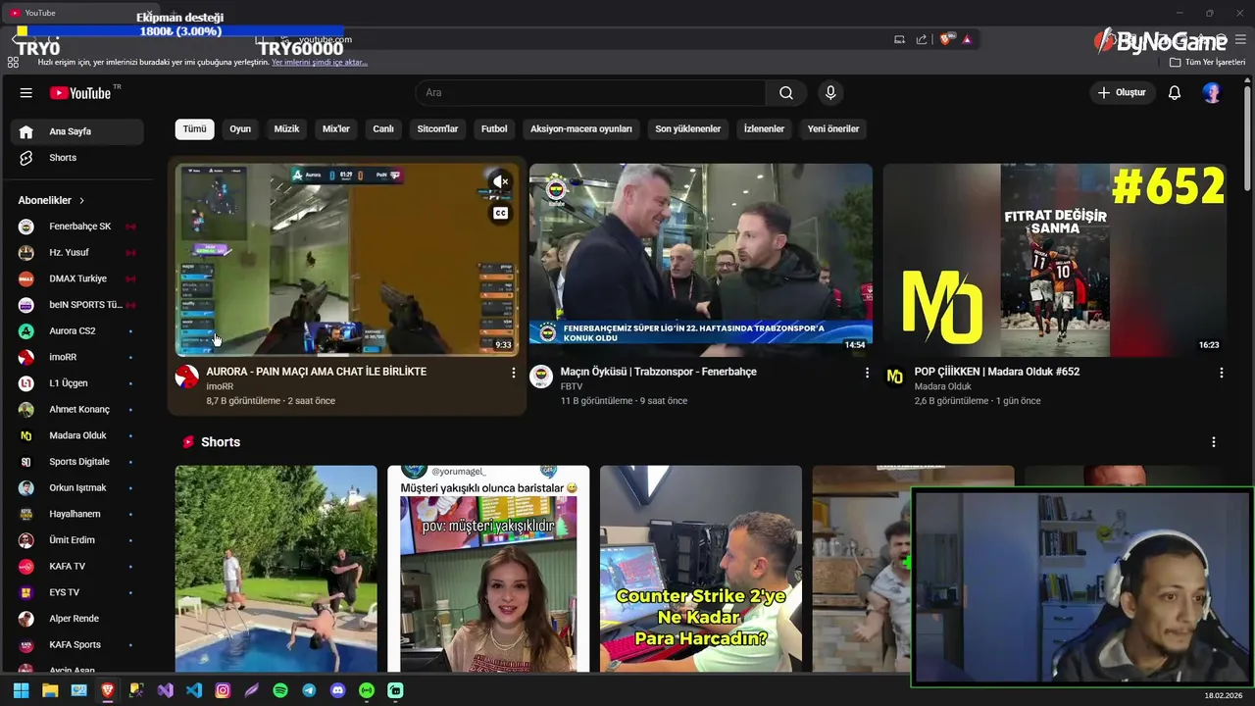This screenshot has height=706, width=1255.
Task: Click the Brave Rewards triangle icon
Action: 967,39
